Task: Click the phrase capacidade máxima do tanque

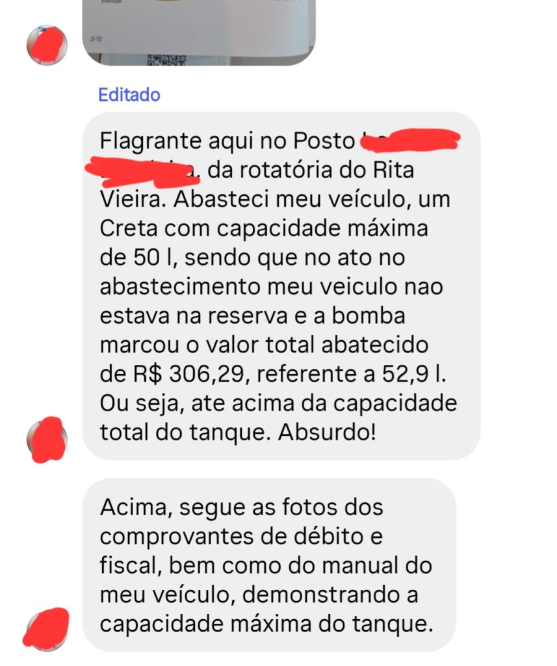Action: click(266, 624)
